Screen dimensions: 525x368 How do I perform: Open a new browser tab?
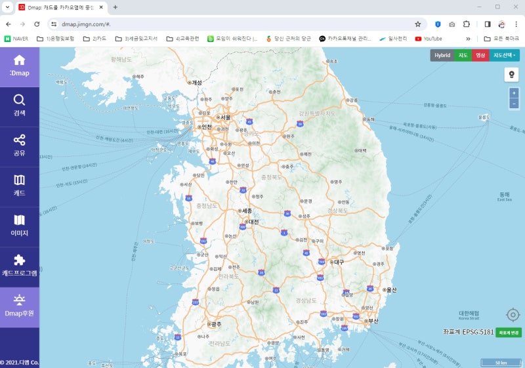pyautogui.click(x=115, y=7)
